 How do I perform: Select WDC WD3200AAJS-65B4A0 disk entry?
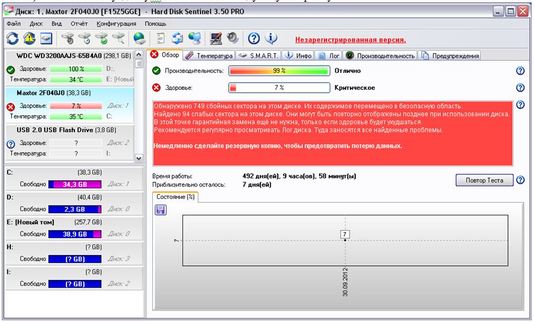[x=70, y=68]
